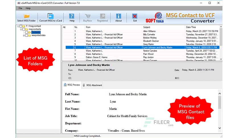Viewport: 238px width, 138px height.
Task: Select message row Ray Jordon
Action: pos(141,57)
